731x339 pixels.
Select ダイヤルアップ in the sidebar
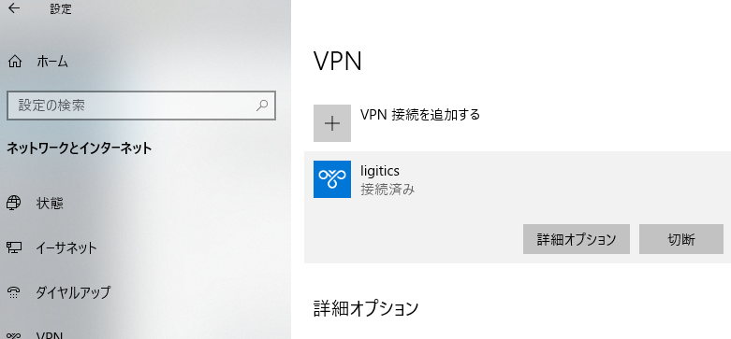[x=73, y=292]
